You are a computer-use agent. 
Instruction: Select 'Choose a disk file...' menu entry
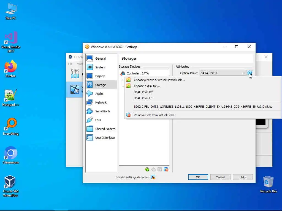(203, 86)
